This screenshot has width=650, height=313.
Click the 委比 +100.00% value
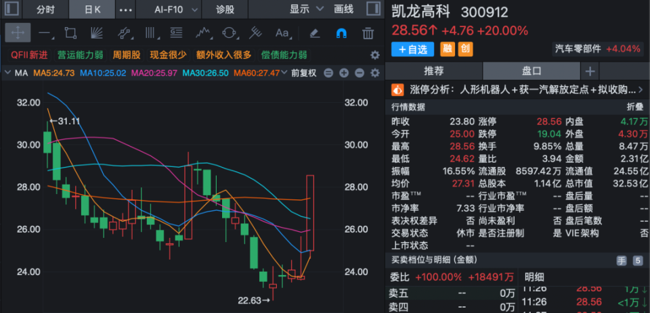click(439, 277)
